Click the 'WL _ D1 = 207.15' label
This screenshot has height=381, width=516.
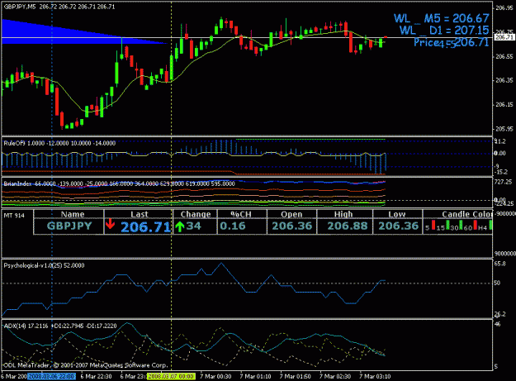tap(444, 31)
